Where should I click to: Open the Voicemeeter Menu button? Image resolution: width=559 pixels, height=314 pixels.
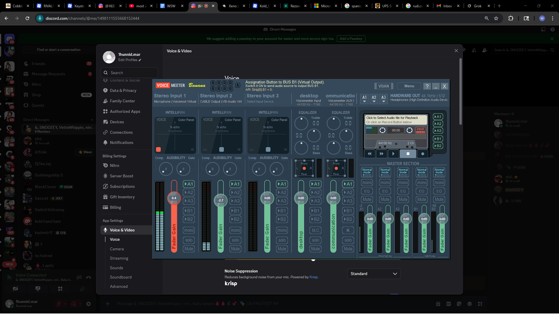point(409,86)
